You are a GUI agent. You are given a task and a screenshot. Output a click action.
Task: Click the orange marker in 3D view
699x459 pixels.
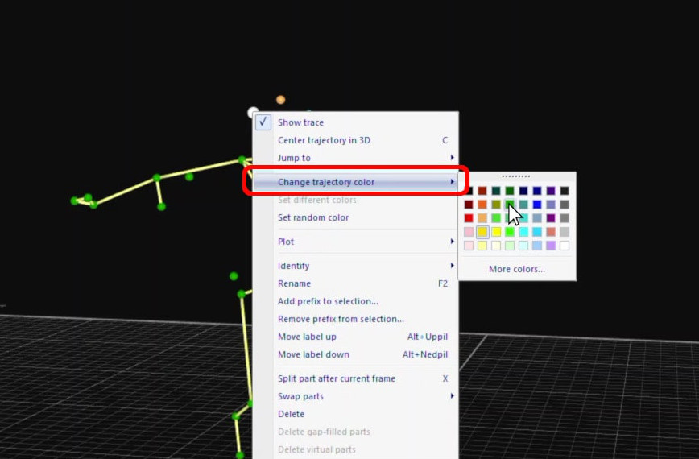click(280, 100)
